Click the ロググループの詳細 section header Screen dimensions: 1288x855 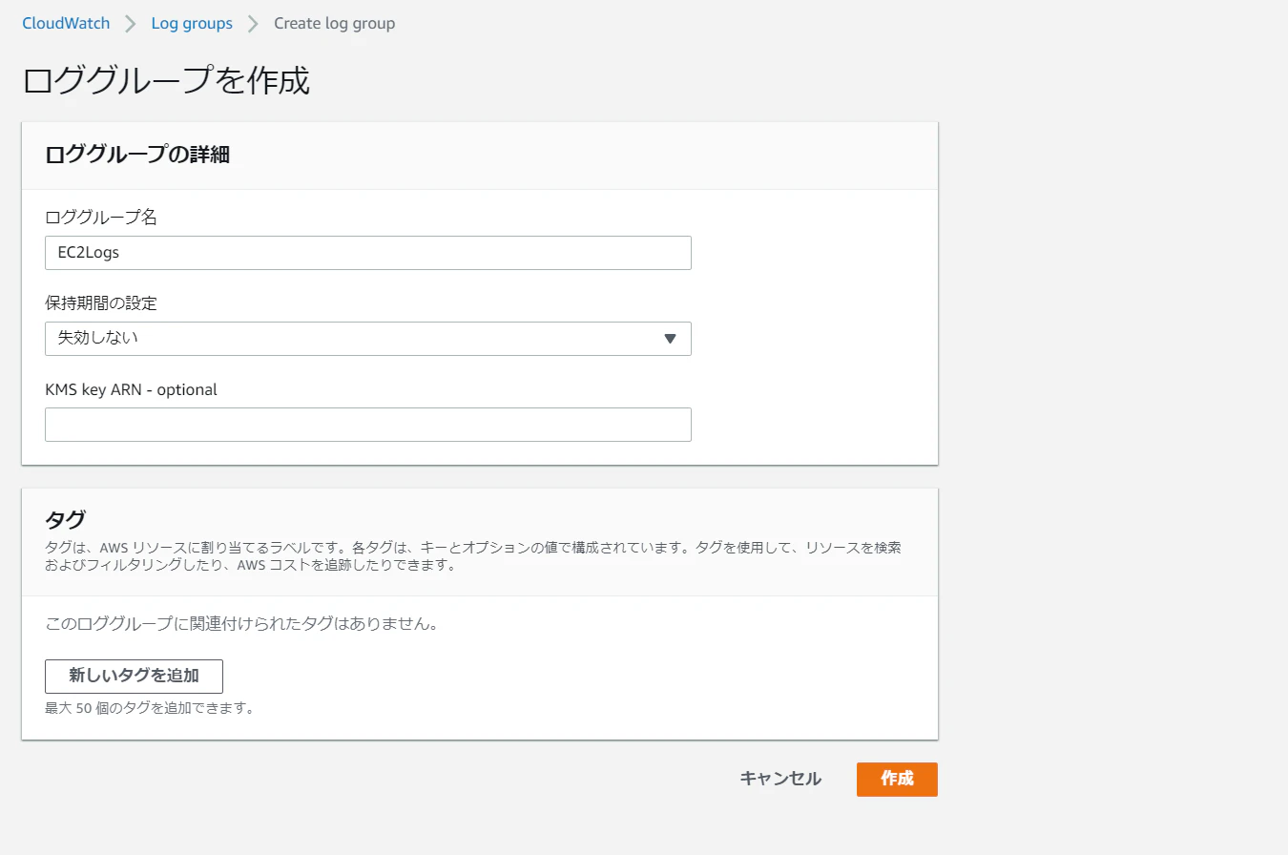pyautogui.click(x=137, y=155)
